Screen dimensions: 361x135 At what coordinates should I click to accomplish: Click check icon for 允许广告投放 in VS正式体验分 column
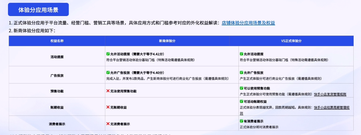click(x=241, y=72)
